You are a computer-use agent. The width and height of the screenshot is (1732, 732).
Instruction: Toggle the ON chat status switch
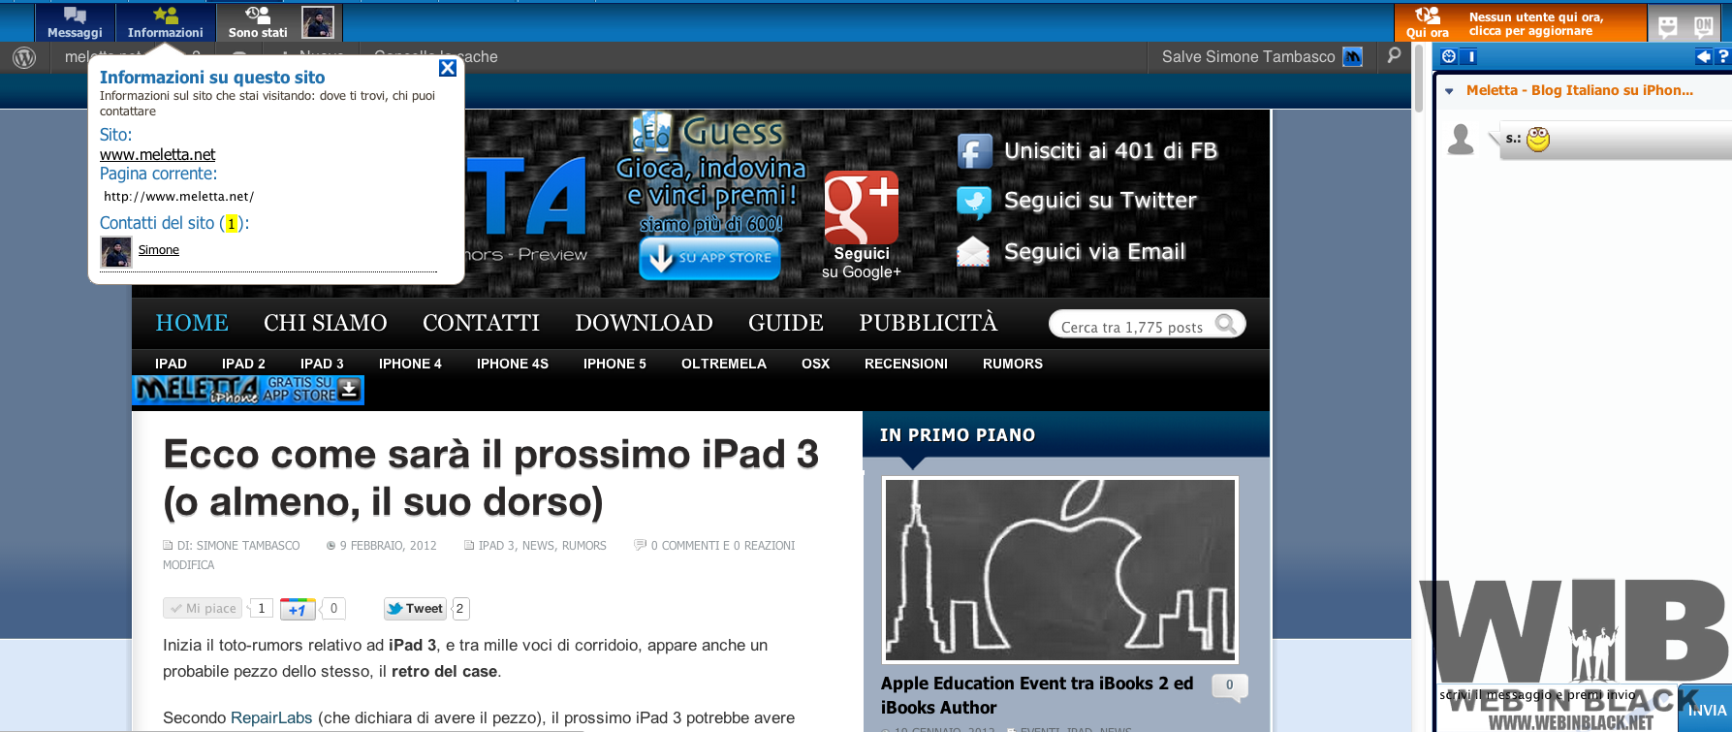point(1703,26)
